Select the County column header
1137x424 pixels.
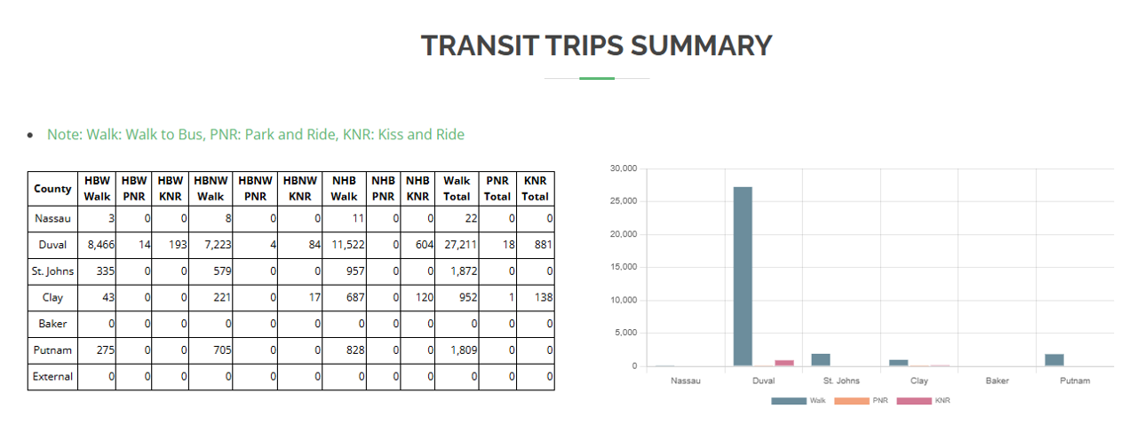[53, 188]
